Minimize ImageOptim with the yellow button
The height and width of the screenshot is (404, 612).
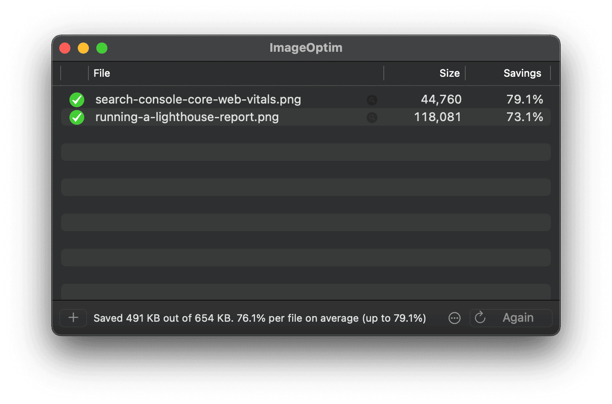pyautogui.click(x=83, y=48)
